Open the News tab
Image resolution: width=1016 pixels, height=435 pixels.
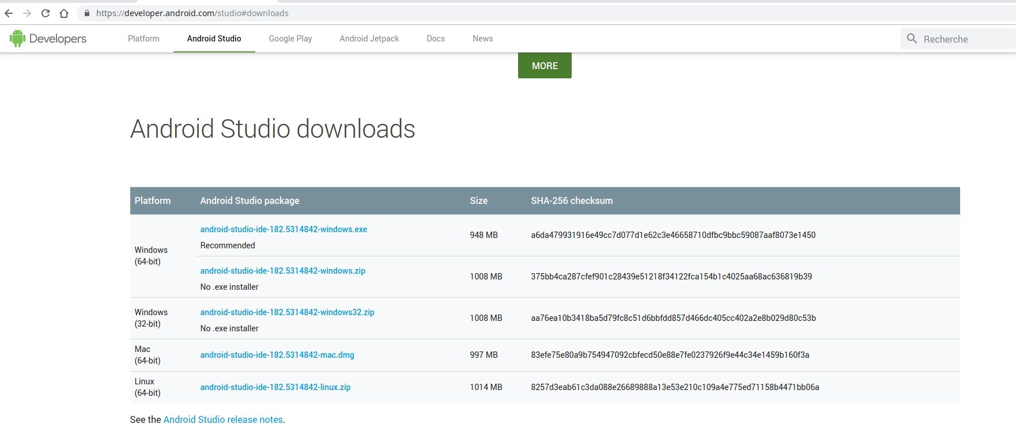[483, 39]
